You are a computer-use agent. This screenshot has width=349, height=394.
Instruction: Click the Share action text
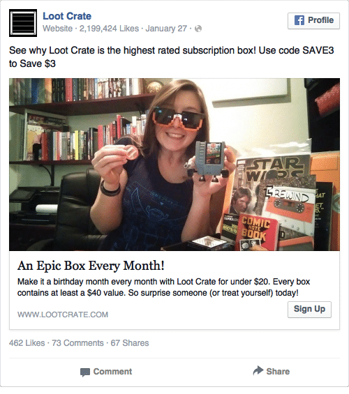278,372
